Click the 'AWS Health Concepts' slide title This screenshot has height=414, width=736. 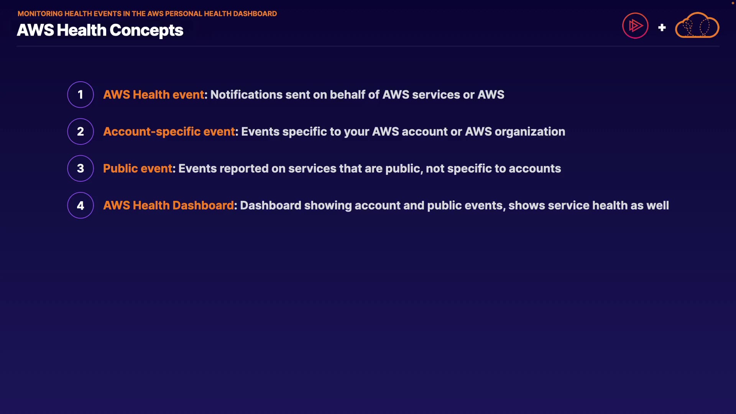point(100,30)
